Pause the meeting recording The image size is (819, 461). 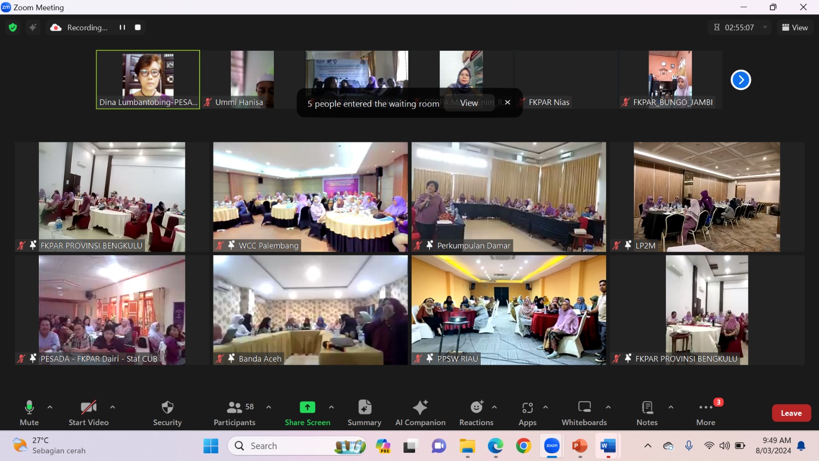click(122, 28)
